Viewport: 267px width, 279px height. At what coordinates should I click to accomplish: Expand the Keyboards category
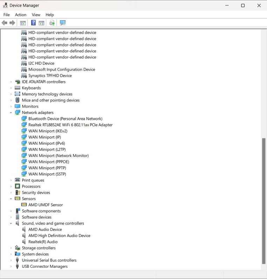click(11, 88)
